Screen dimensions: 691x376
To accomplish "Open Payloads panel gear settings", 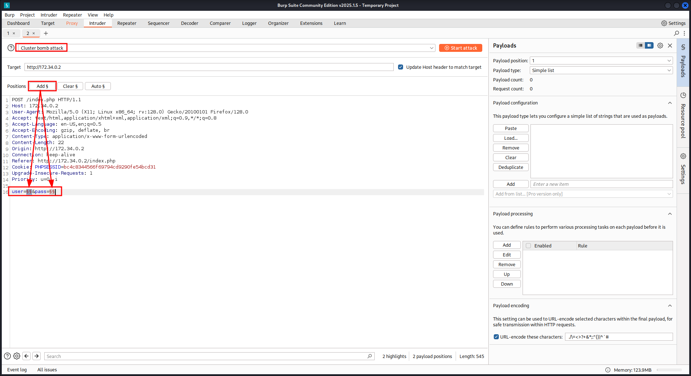I will 660,45.
